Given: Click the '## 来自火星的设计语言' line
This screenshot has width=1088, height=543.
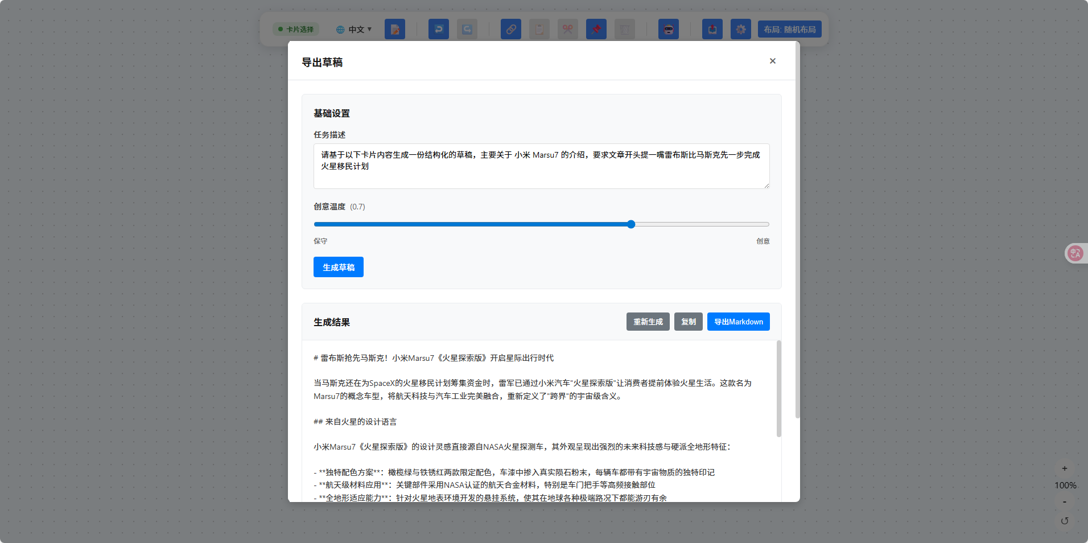Looking at the screenshot, I should pos(355,422).
